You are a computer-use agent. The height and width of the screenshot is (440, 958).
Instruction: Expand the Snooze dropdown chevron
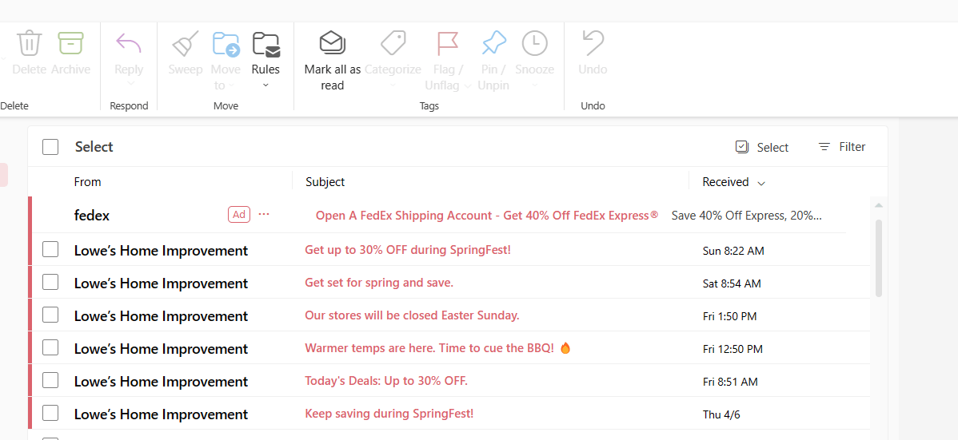pos(535,84)
